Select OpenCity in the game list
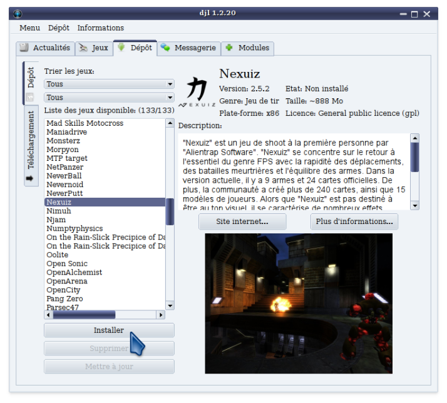 click(105, 290)
